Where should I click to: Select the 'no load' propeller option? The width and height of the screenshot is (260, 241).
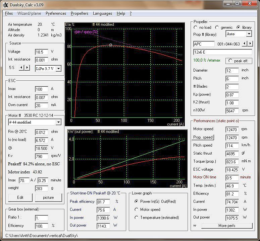(196, 27)
